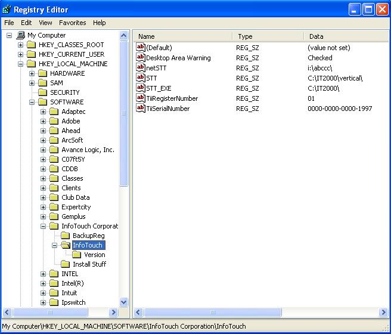Image resolution: width=391 pixels, height=334 pixels.
Task: Click the My Computer icon in tree
Action: 21,35
